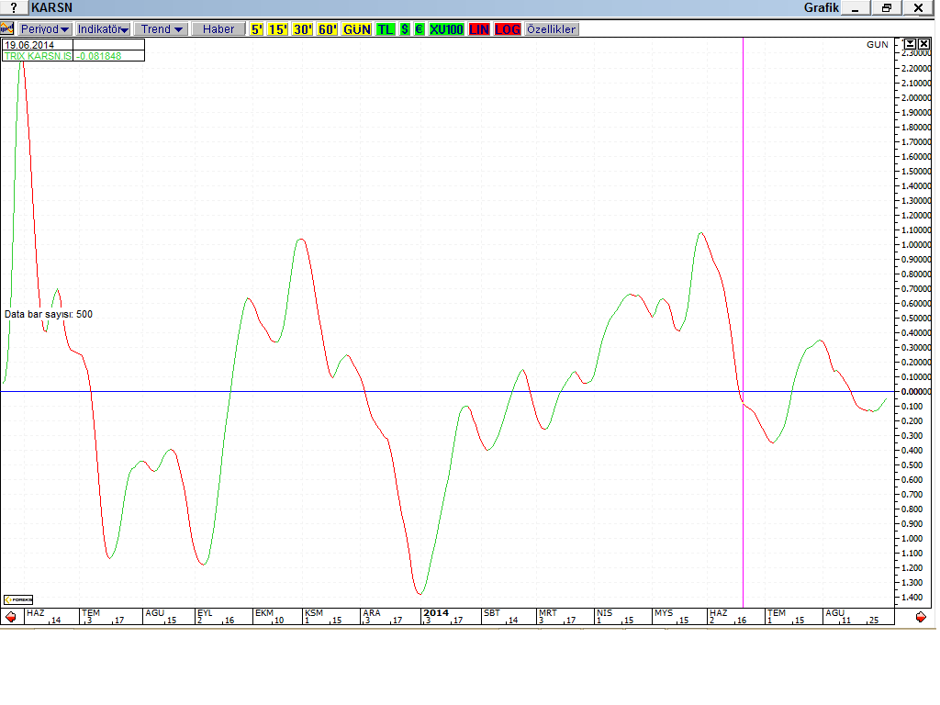Viewport: 940px width, 705px height.
Task: Select the 60-minute period
Action: (328, 29)
